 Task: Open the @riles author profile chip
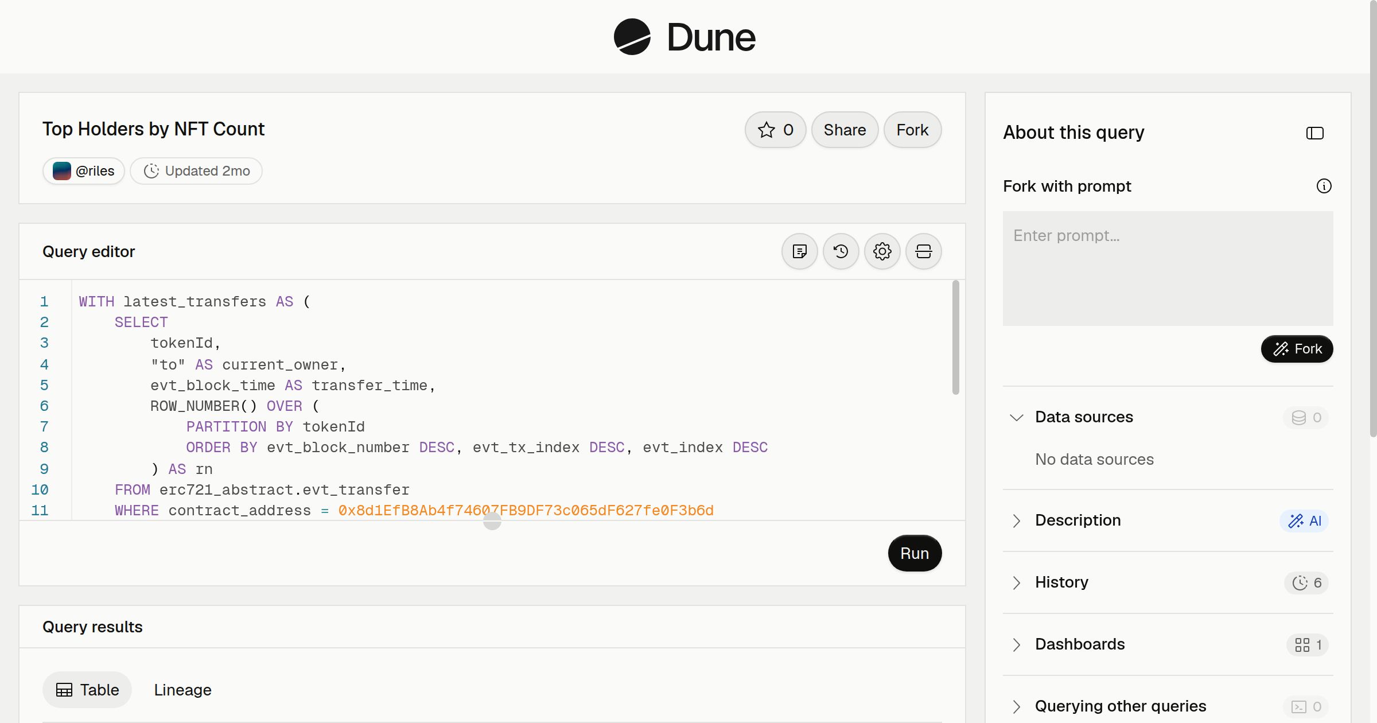(84, 171)
